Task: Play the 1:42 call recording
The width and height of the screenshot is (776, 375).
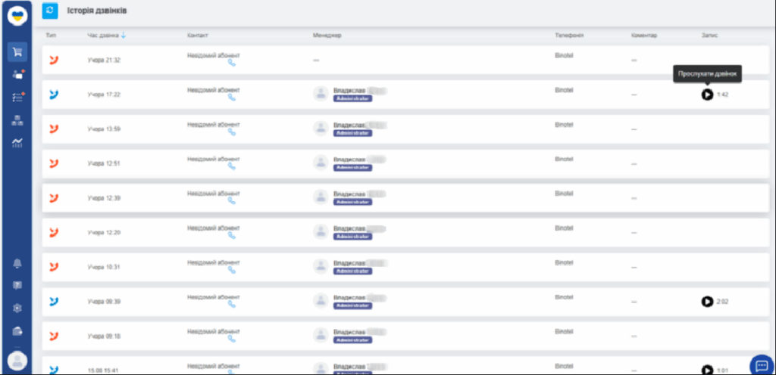Action: [707, 95]
